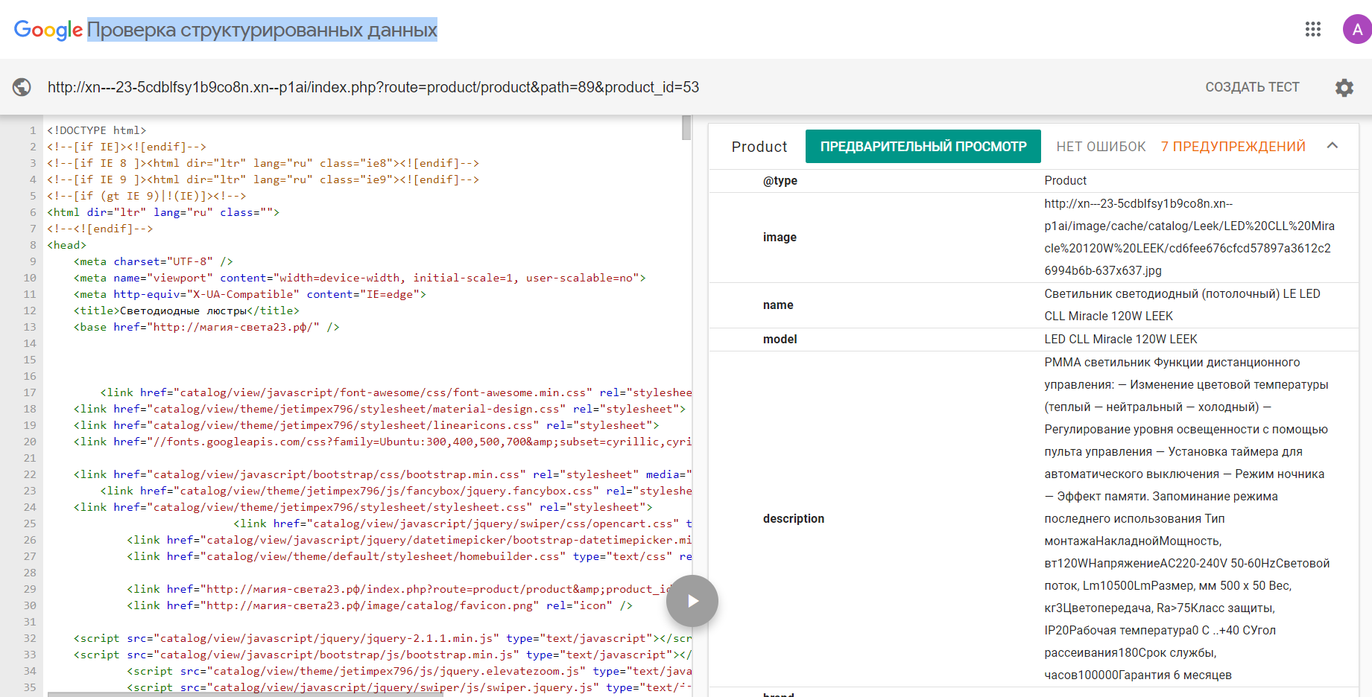The image size is (1372, 697).
Task: Click the globe icon beside the URL
Action: tap(22, 87)
